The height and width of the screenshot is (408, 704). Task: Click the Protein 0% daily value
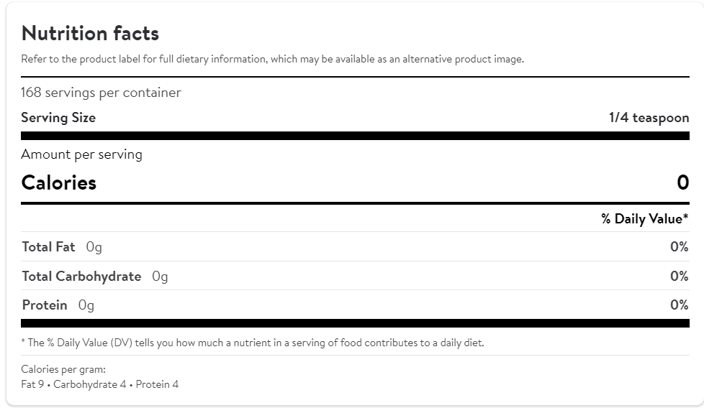679,305
